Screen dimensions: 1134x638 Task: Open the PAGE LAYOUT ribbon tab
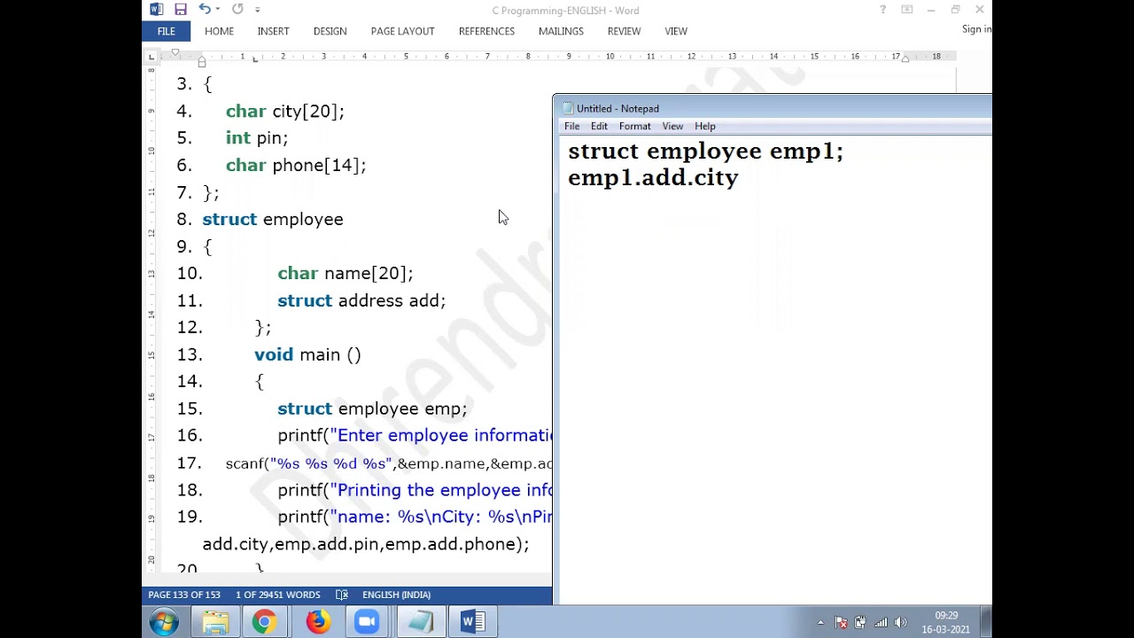click(402, 31)
